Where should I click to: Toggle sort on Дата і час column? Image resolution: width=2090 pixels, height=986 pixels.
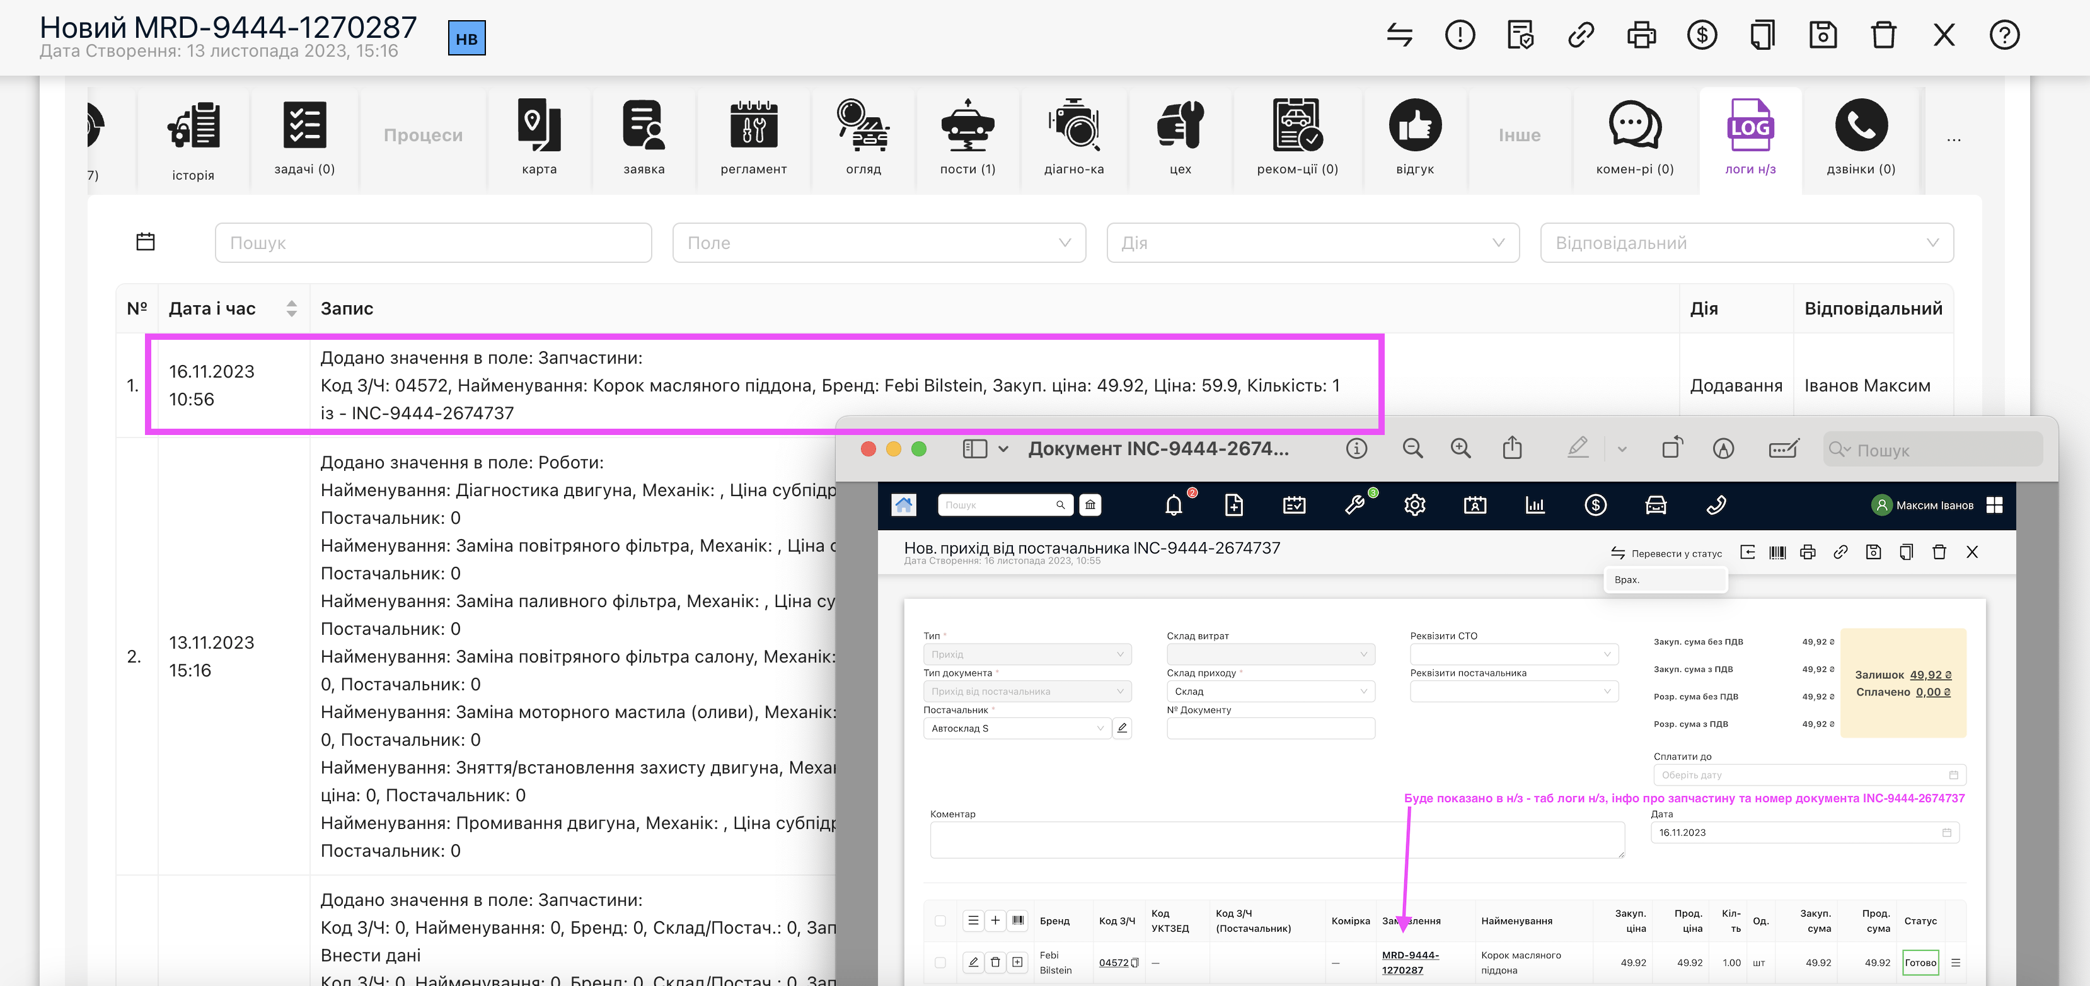coord(291,308)
